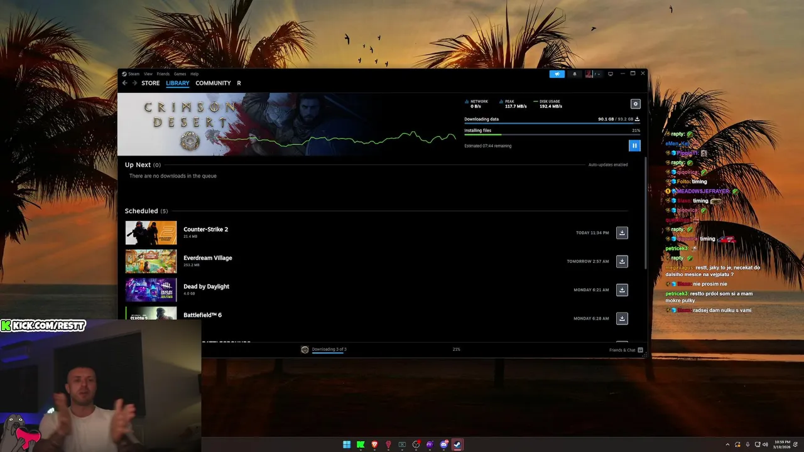Image resolution: width=804 pixels, height=452 pixels.
Task: Click OBS Studio icon in taskbar
Action: (416, 444)
